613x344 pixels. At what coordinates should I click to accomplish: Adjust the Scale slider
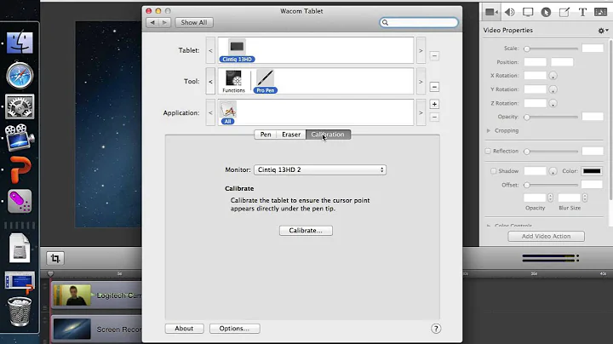coord(552,49)
